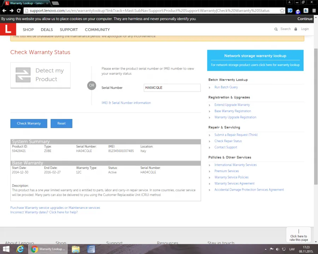Click Incorrect Warranty dates help link
The image size is (318, 254).
[44, 212]
